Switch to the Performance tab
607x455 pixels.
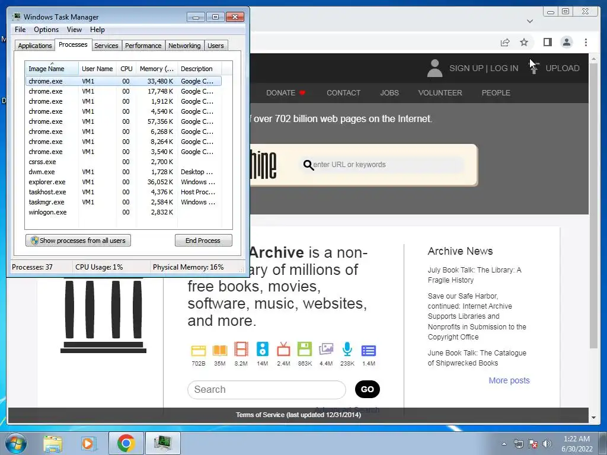point(143,46)
